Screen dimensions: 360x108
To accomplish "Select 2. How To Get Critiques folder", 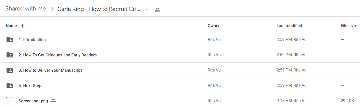I will 180,55.
